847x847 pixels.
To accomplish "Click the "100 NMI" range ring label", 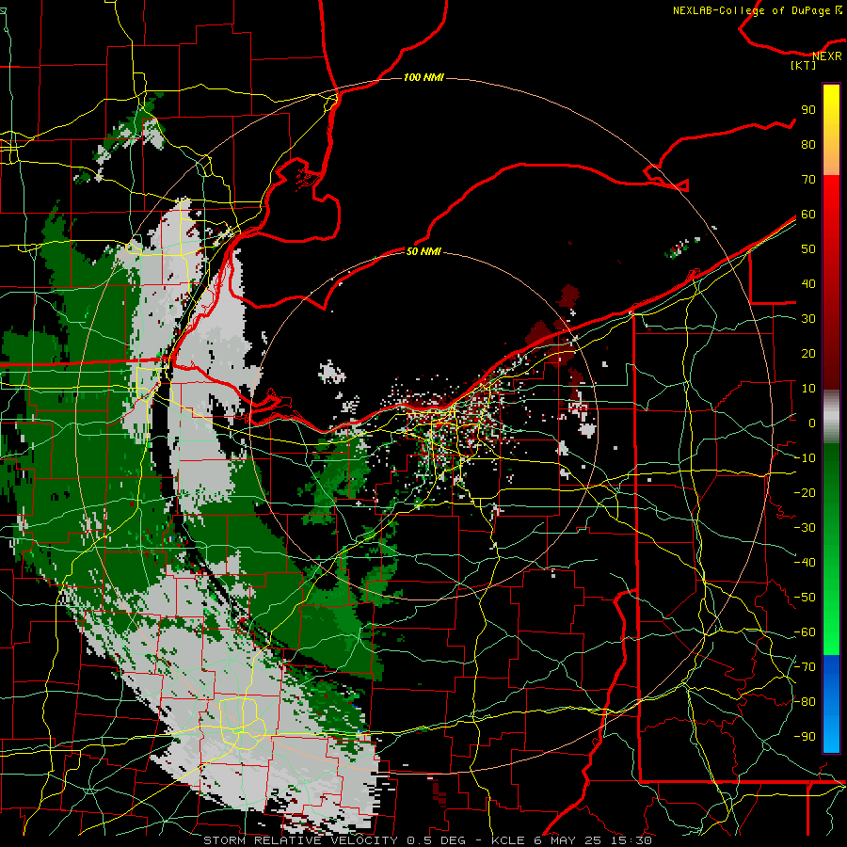I will point(423,78).
